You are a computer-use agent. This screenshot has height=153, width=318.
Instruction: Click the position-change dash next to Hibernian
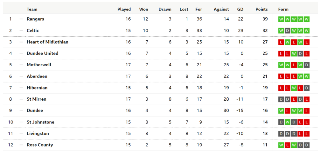[21, 88]
